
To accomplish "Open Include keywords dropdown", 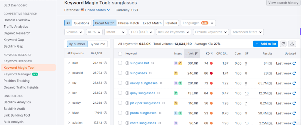I will 173,32.
